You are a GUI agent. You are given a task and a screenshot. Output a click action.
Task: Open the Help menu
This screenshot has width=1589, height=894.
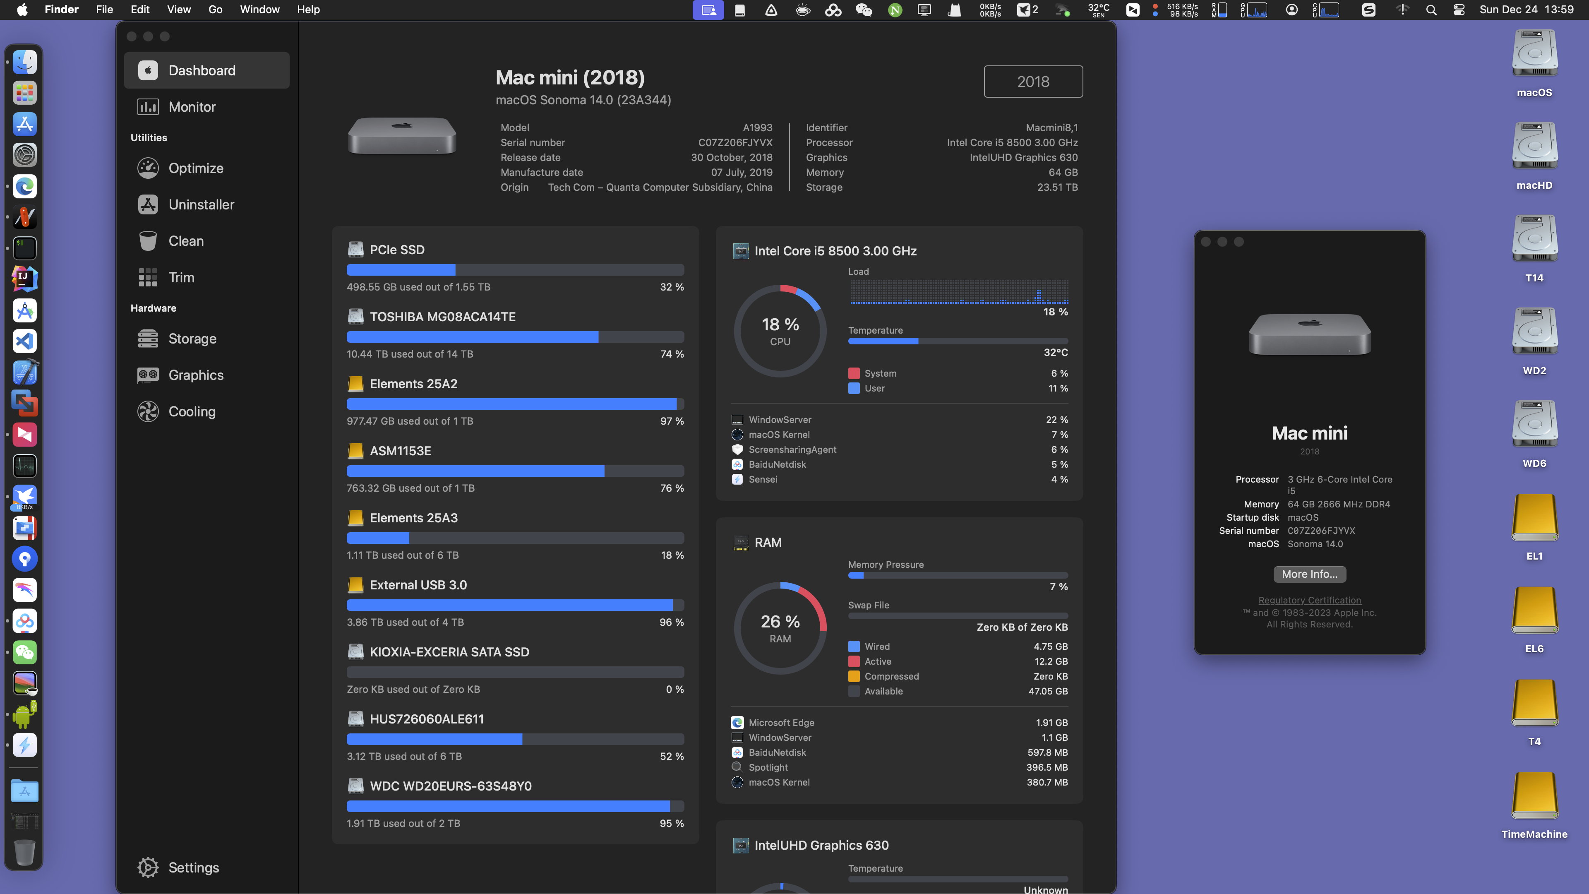point(308,9)
